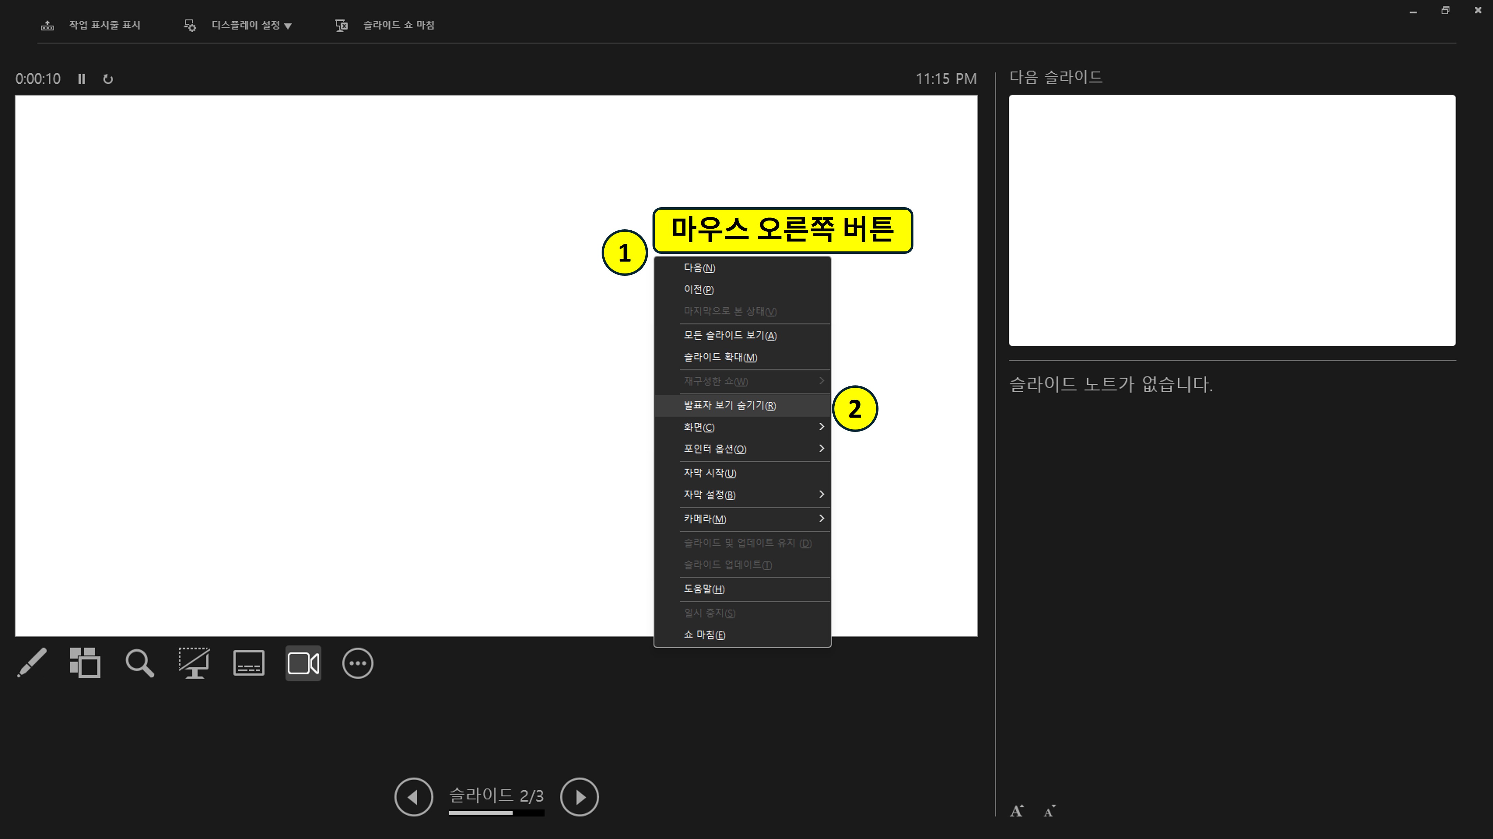This screenshot has width=1493, height=839.
Task: Go to the previous slide arrow button
Action: click(413, 797)
